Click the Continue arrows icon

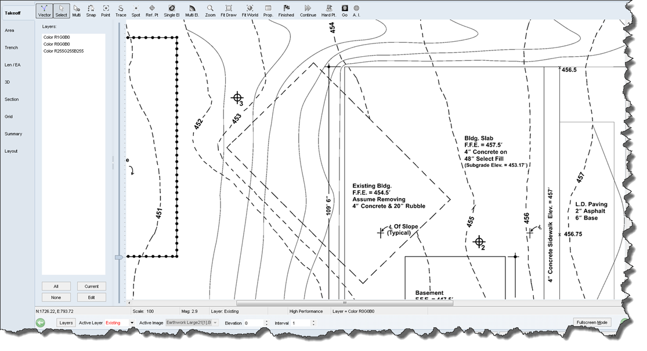pos(308,10)
